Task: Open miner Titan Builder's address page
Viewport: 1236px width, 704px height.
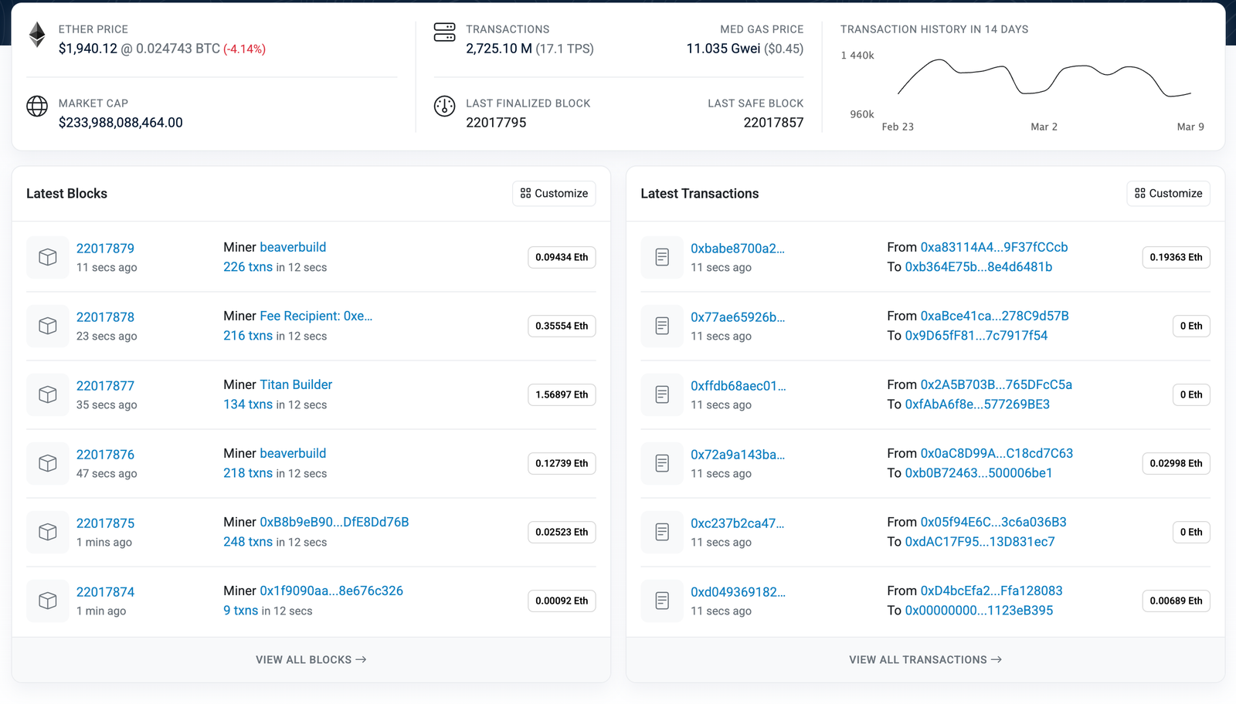Action: click(296, 384)
